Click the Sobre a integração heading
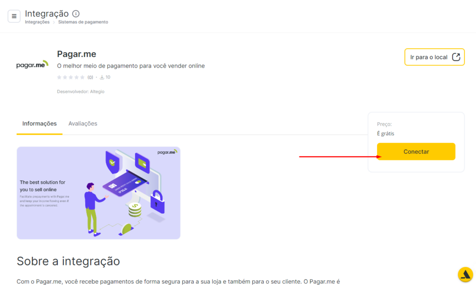 [x=68, y=261]
